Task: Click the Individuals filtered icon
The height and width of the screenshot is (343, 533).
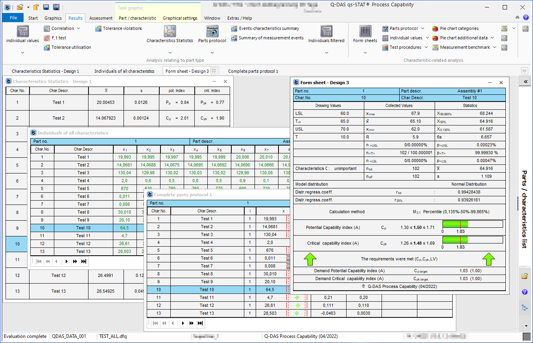Action: tap(326, 31)
